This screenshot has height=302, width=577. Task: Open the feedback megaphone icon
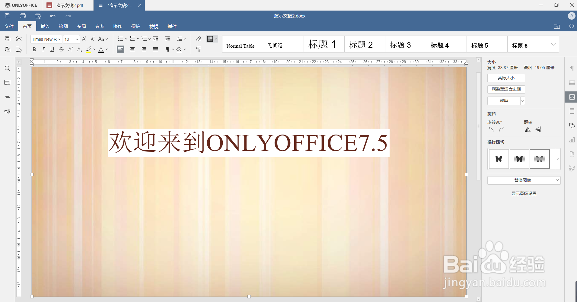[x=8, y=111]
